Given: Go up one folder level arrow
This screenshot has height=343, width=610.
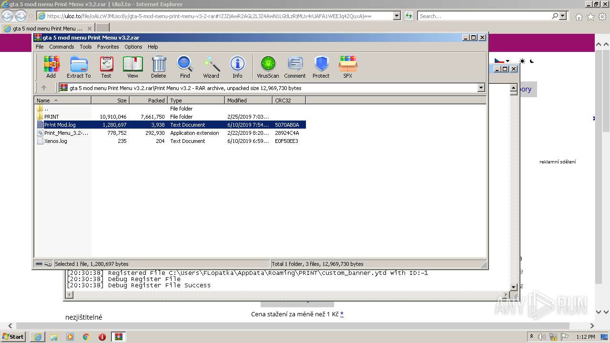Looking at the screenshot, I should [x=44, y=88].
